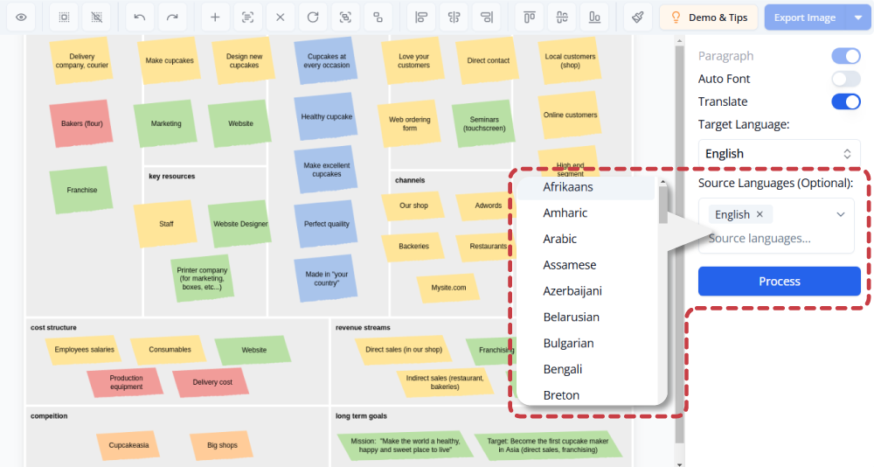Remove the English source language tag
This screenshot has height=467, width=874.
[x=760, y=214]
